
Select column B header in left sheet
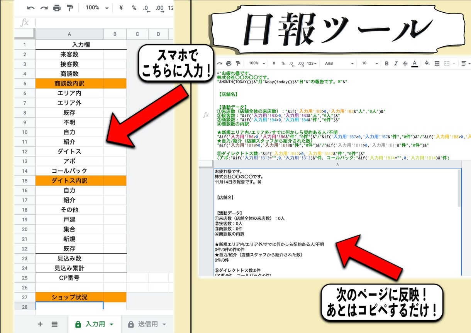(x=115, y=34)
